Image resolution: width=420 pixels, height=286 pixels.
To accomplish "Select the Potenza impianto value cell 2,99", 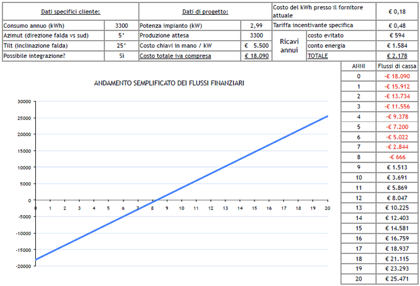I will click(256, 26).
